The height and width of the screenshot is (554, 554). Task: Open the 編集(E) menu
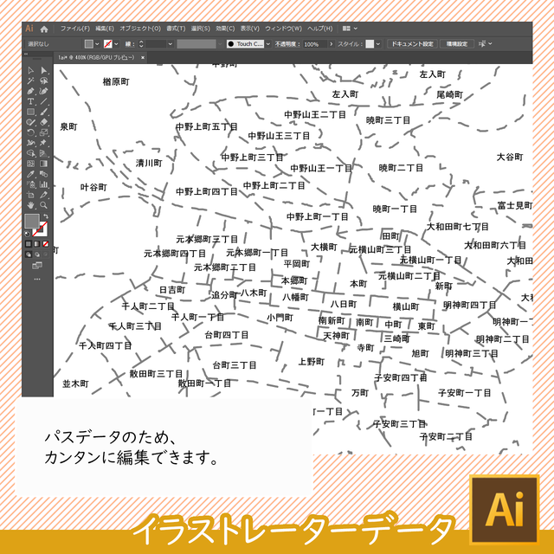tap(105, 29)
